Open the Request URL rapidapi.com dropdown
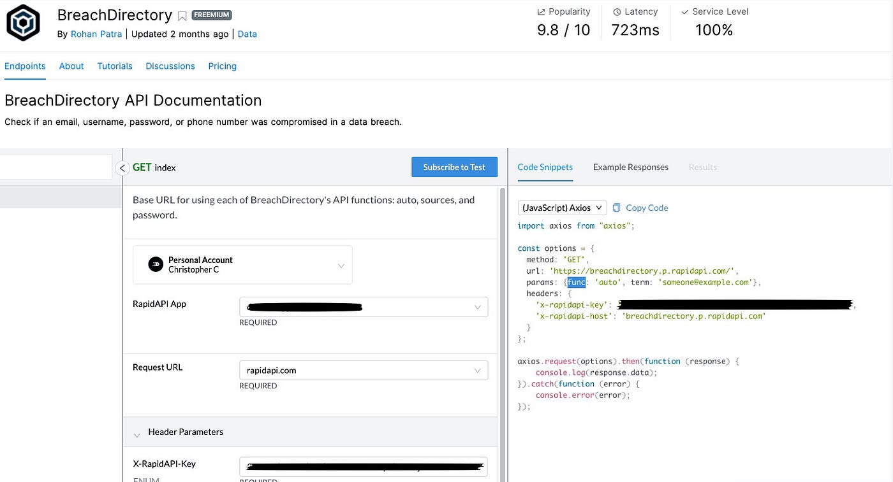893x482 pixels. (x=364, y=370)
